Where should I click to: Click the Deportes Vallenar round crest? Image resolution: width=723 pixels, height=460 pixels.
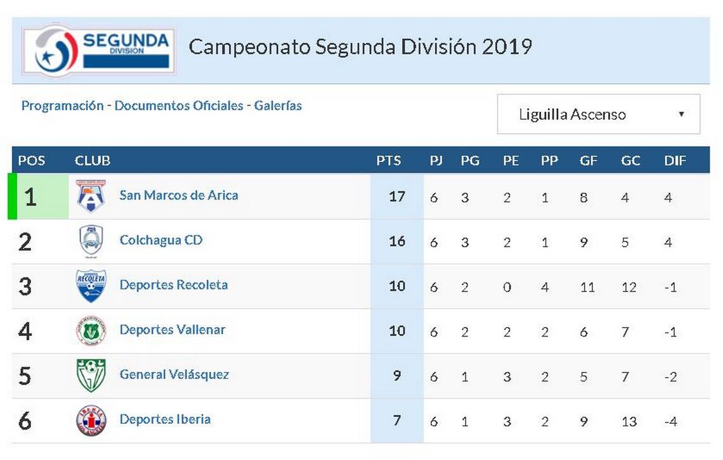coord(91,331)
